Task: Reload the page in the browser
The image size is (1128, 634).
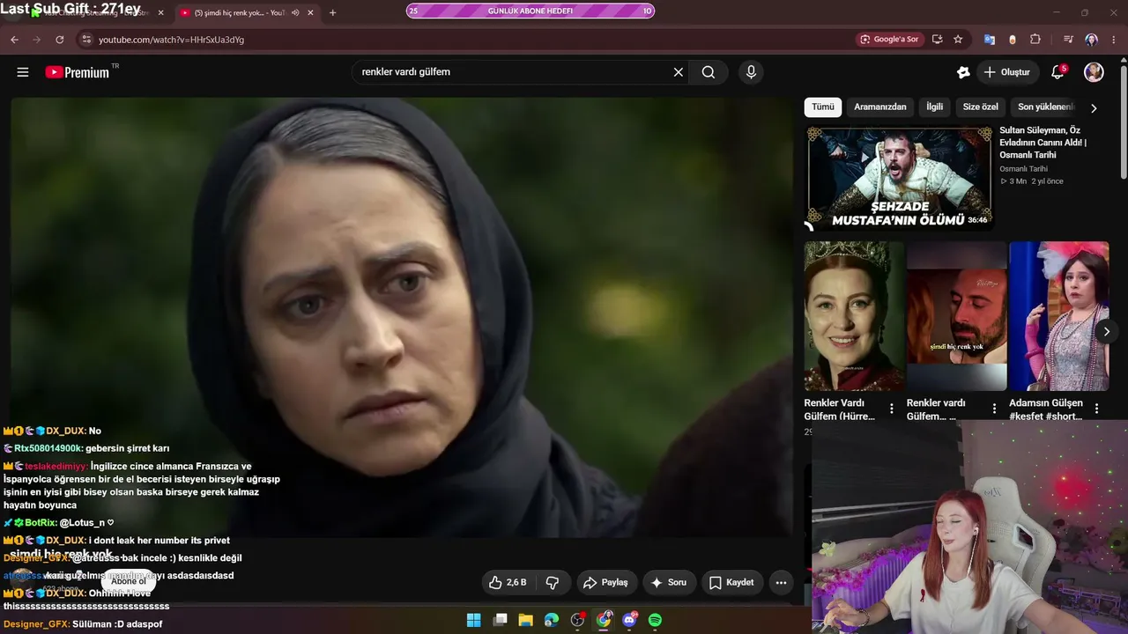Action: (x=60, y=40)
